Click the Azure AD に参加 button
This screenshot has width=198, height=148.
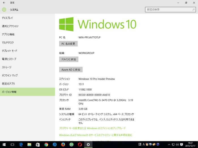[71, 69]
